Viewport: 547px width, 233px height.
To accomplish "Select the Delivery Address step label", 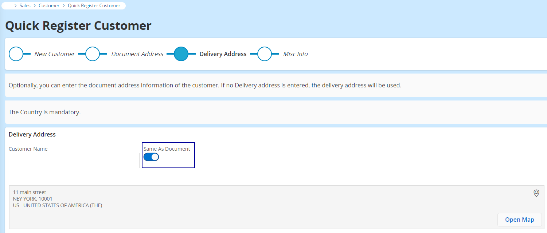I will (223, 54).
